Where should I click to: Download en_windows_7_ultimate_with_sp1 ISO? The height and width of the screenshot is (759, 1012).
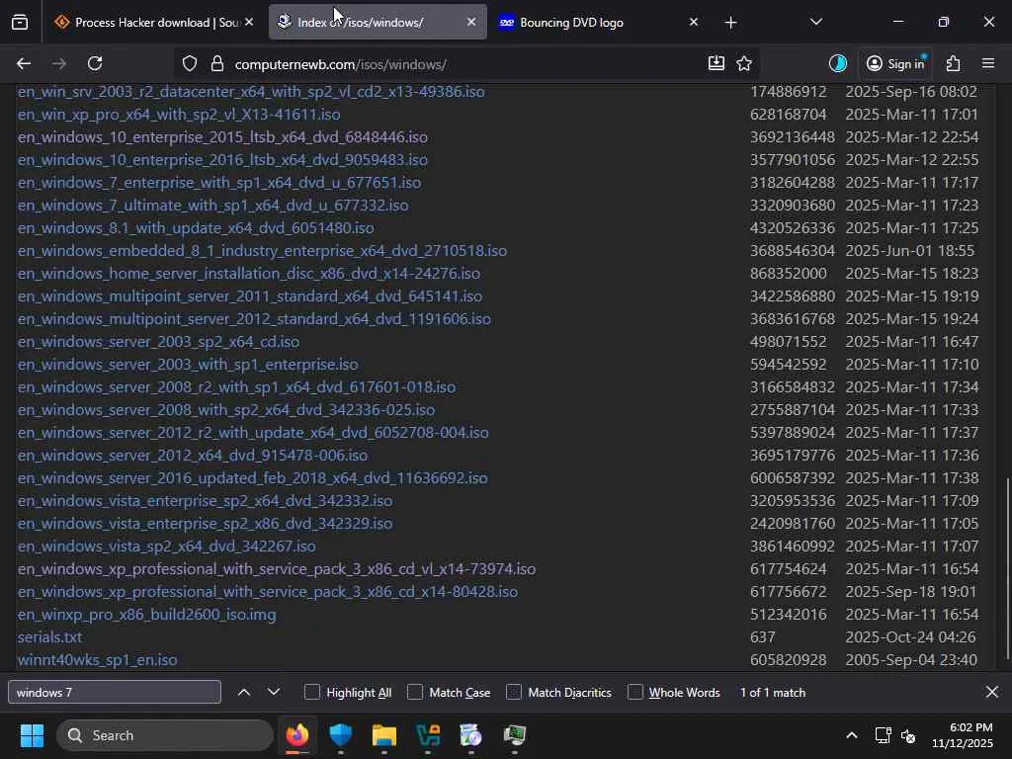(x=213, y=206)
